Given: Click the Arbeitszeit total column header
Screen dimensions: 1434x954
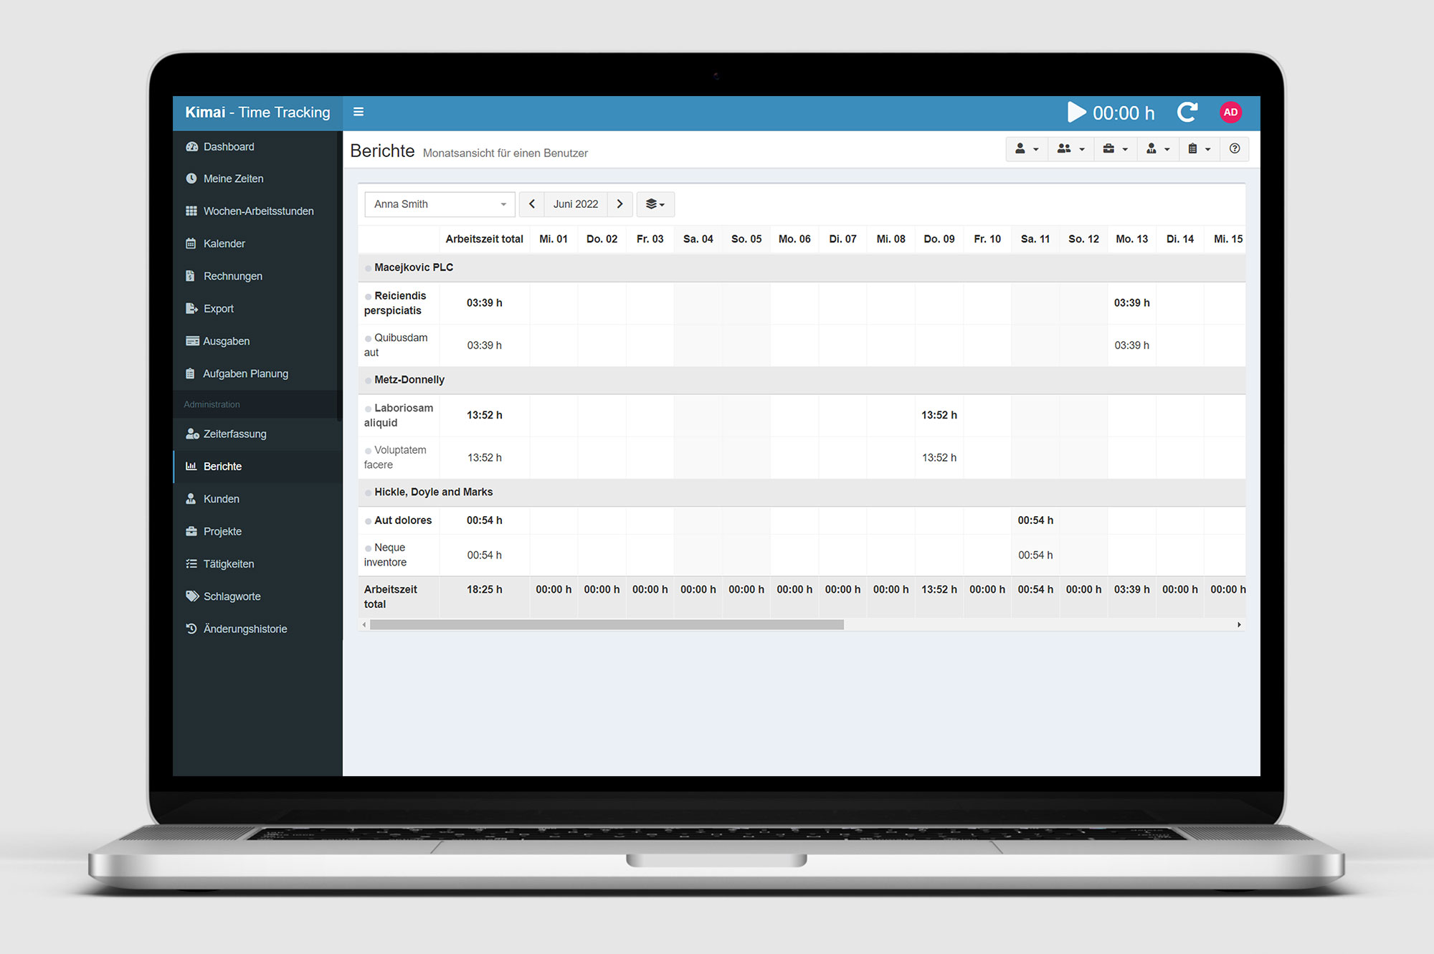Looking at the screenshot, I should tap(485, 239).
